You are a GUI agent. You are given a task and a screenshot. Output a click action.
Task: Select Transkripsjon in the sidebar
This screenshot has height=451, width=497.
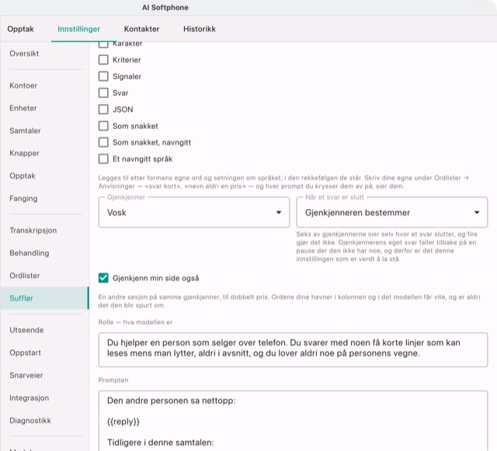tap(44, 231)
